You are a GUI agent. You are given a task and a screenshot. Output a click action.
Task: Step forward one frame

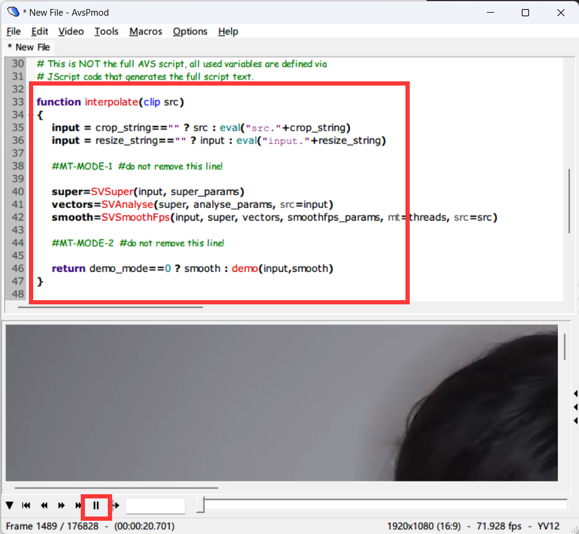tap(61, 505)
